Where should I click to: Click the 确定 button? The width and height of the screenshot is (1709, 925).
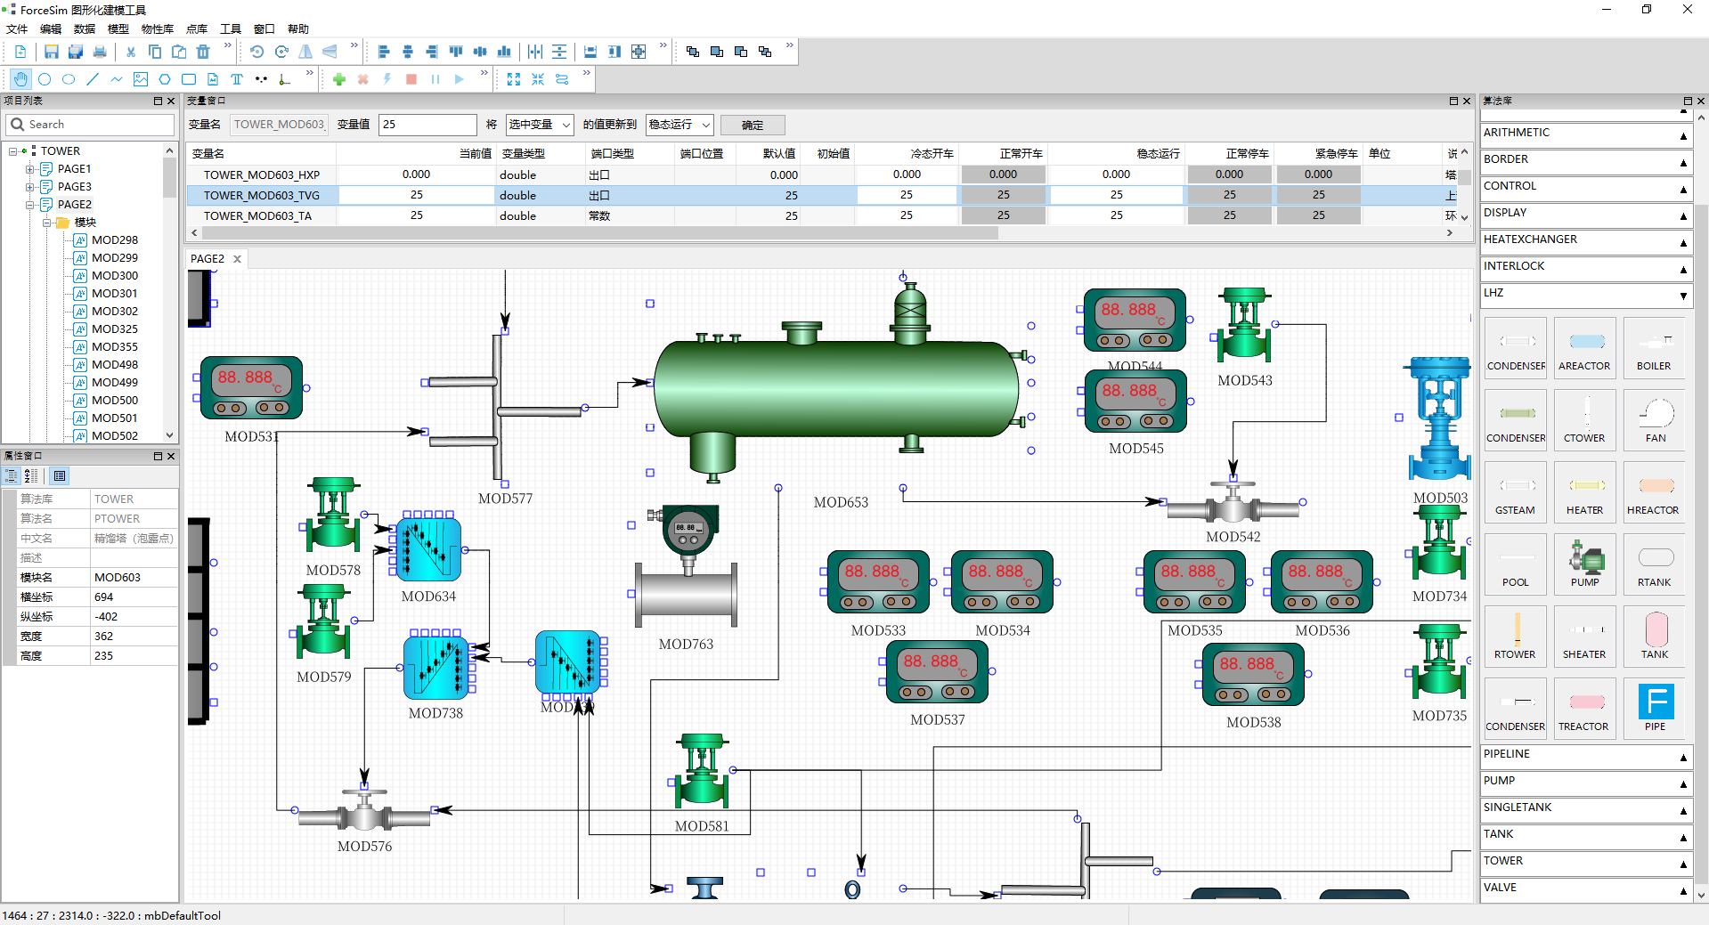coord(752,125)
